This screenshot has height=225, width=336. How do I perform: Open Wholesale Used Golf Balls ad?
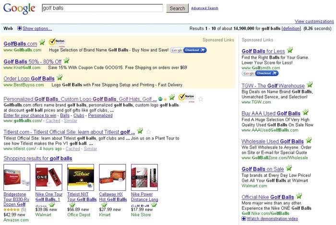(x=273, y=141)
